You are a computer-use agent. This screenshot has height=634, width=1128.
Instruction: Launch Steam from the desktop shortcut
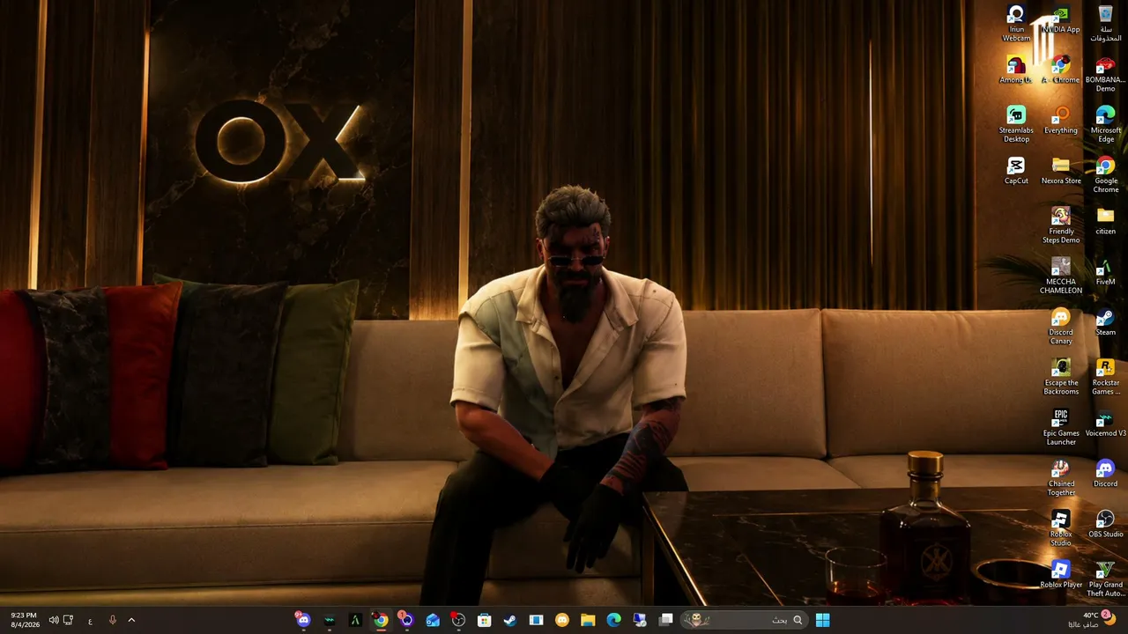tap(1105, 322)
